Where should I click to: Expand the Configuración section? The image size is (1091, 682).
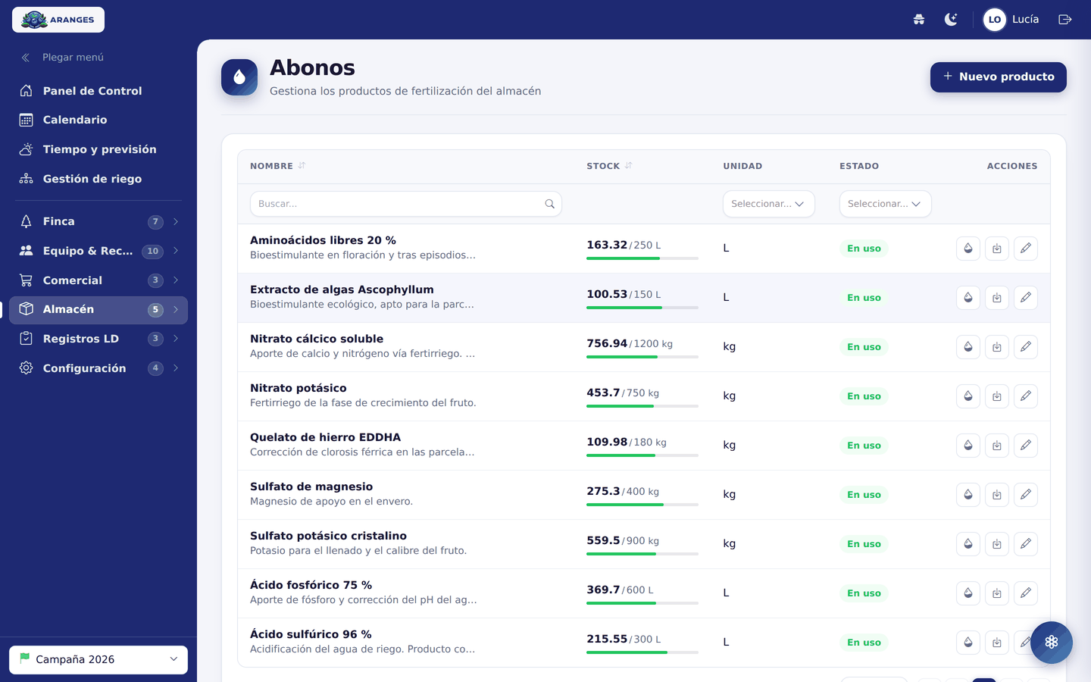click(98, 368)
